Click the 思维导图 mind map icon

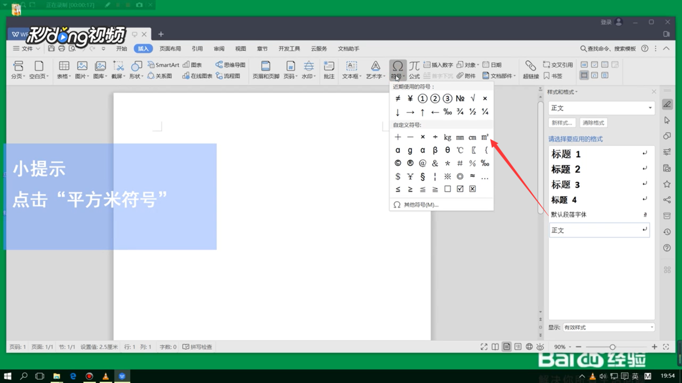pos(230,65)
